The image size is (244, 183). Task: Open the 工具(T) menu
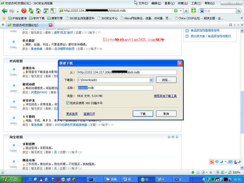coord(196,3)
